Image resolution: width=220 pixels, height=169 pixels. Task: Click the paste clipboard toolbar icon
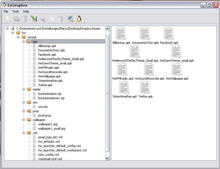[x=60, y=19]
